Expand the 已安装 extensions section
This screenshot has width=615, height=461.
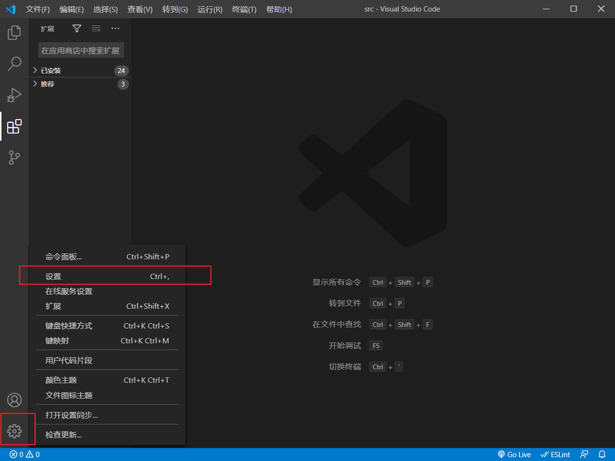(x=80, y=71)
